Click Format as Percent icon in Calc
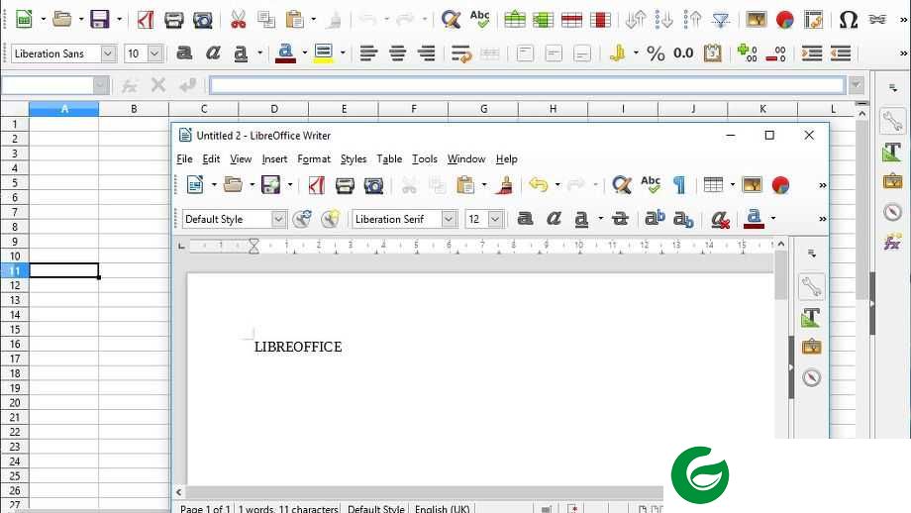The width and height of the screenshot is (911, 513). coord(656,53)
